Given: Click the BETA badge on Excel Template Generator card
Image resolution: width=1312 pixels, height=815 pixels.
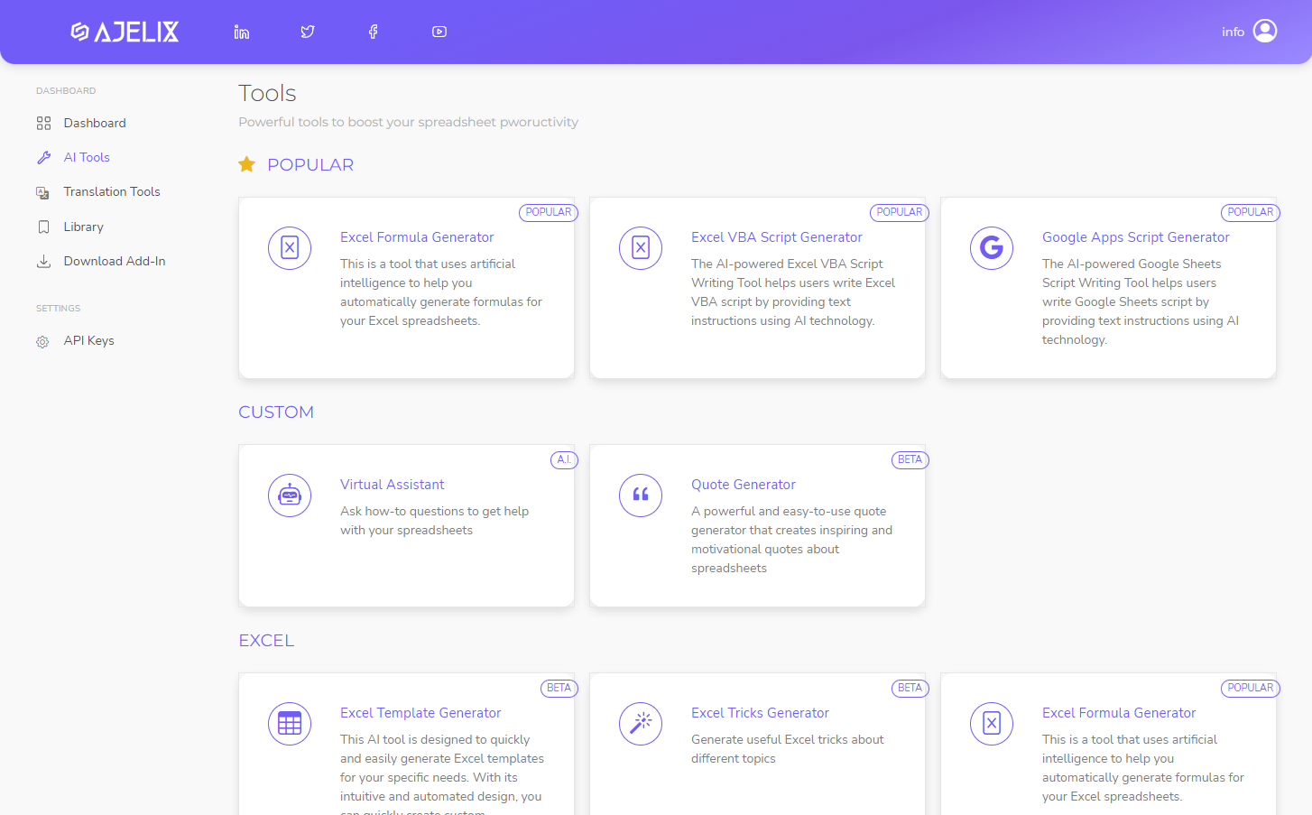Looking at the screenshot, I should 559,688.
